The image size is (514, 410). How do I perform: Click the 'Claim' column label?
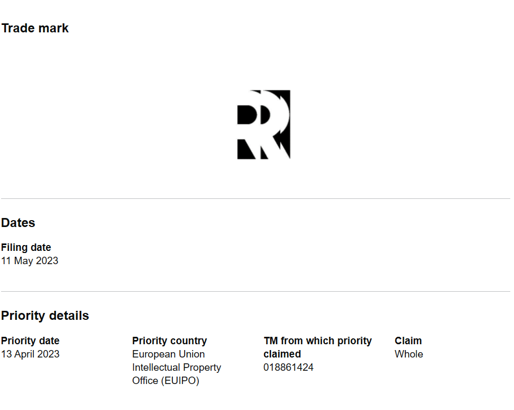(x=408, y=341)
